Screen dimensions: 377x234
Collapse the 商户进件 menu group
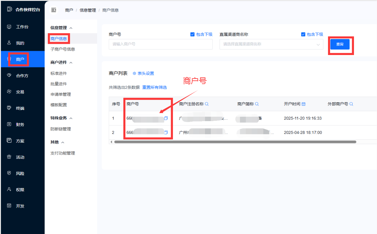(x=71, y=63)
